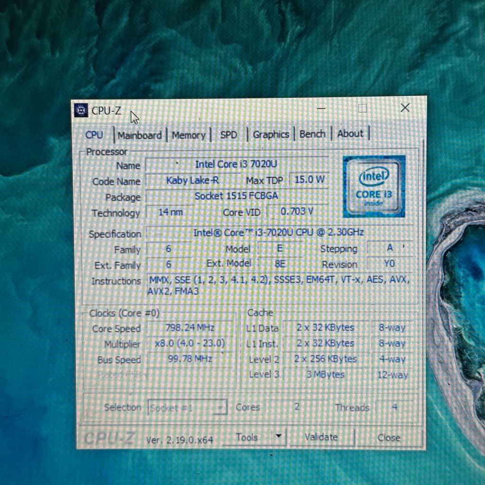Select the CPU tab

(x=94, y=135)
